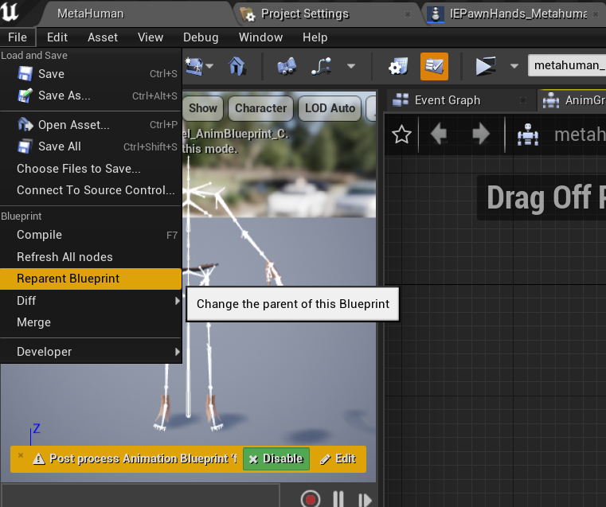Open the Play options dropdown arrow
Image resolution: width=606 pixels, height=507 pixels.
(514, 66)
